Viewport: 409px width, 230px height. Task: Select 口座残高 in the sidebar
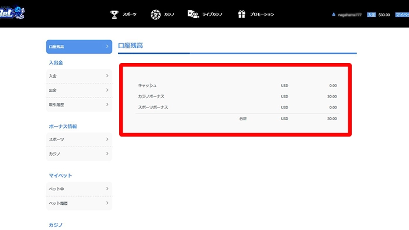coord(79,47)
